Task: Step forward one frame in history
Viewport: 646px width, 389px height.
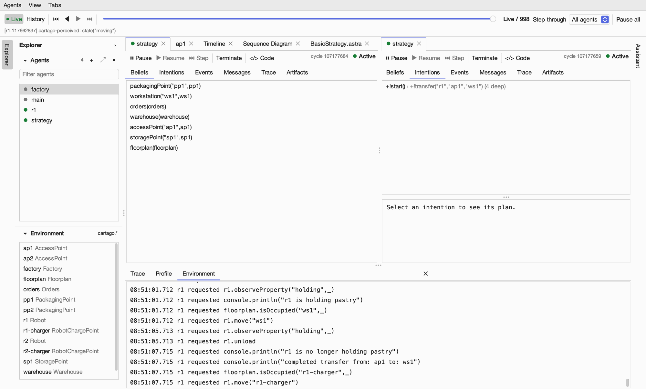Action: point(78,19)
